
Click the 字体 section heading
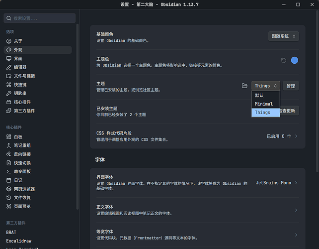pyautogui.click(x=100, y=160)
